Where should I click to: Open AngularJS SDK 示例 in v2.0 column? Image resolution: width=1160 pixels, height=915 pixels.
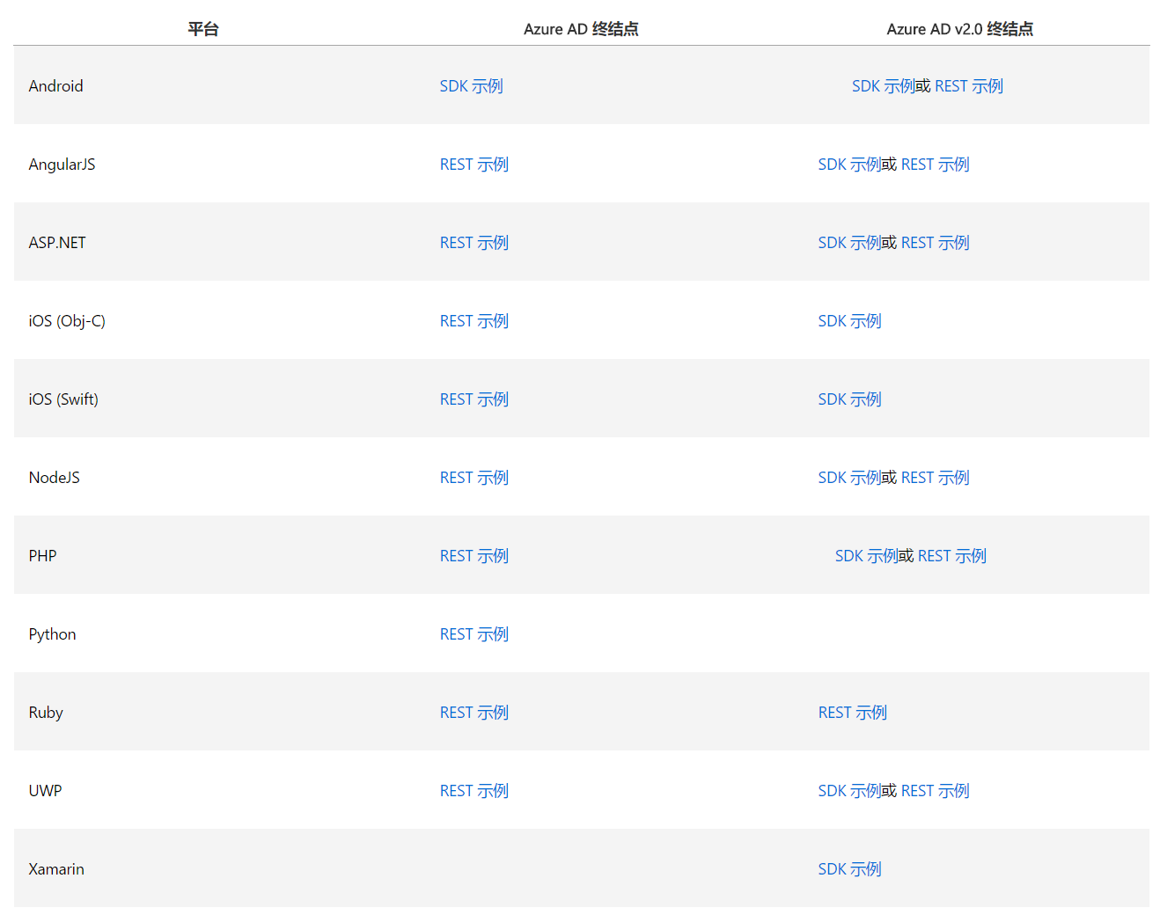pos(848,165)
